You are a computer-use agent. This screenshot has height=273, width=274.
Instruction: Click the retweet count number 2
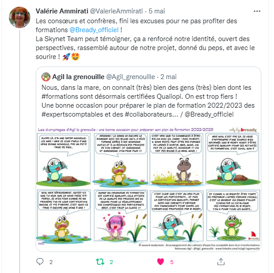(111, 262)
